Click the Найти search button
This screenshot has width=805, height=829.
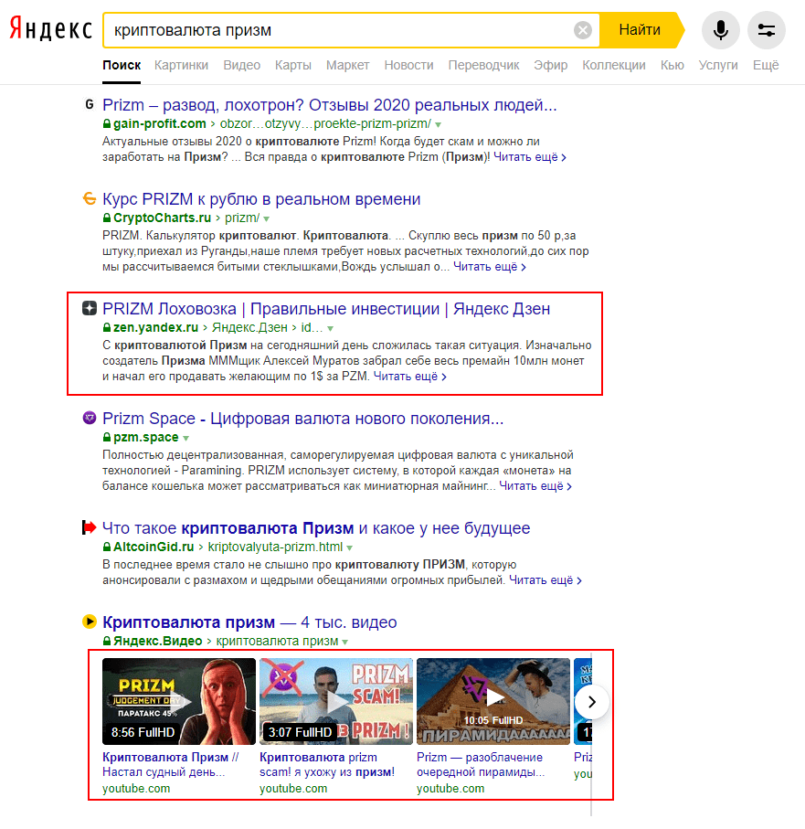(640, 30)
